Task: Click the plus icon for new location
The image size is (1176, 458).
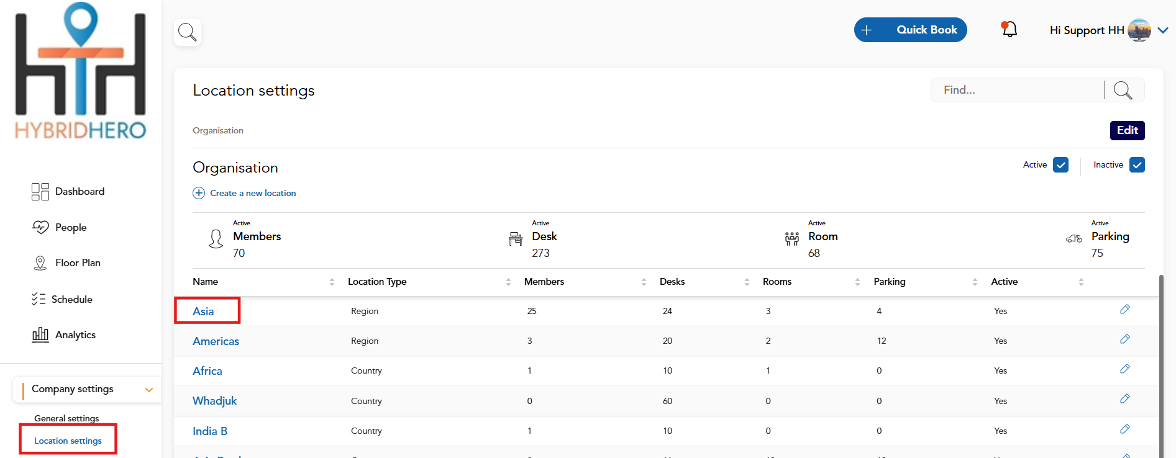Action: click(x=199, y=193)
